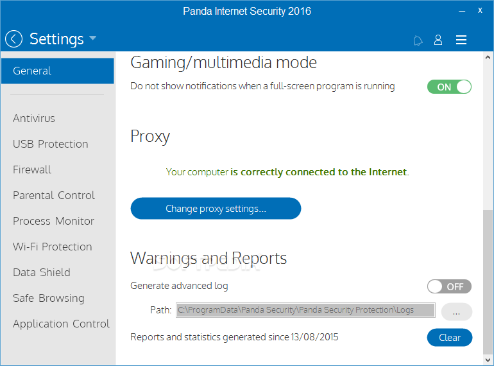Open Parental Control settings
The image size is (494, 366).
pyautogui.click(x=53, y=195)
